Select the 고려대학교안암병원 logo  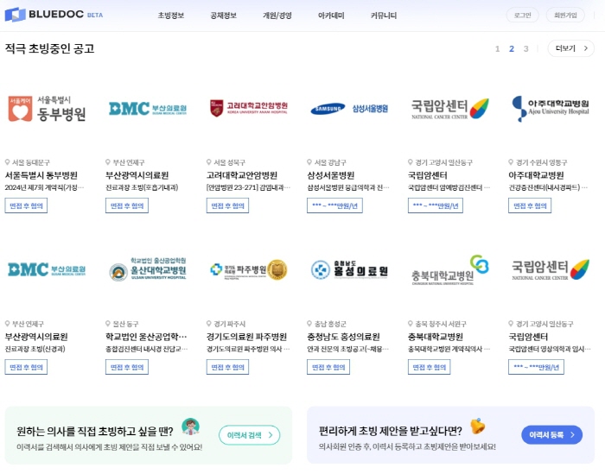[249, 108]
